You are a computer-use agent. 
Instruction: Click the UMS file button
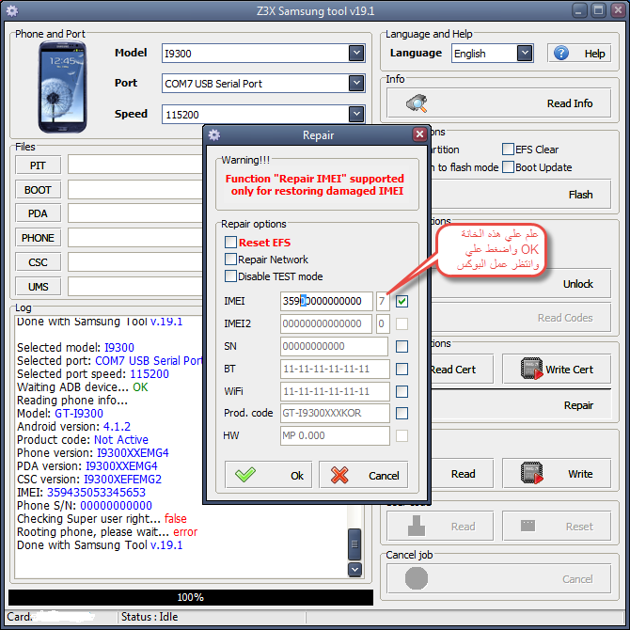click(39, 287)
